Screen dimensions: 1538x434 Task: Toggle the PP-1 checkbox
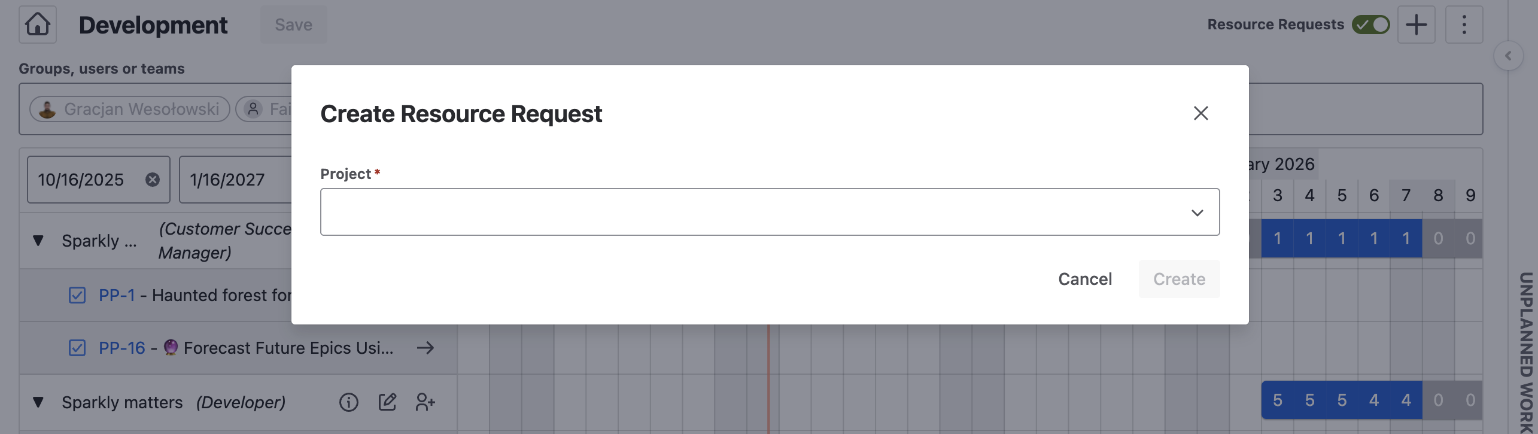[77, 295]
